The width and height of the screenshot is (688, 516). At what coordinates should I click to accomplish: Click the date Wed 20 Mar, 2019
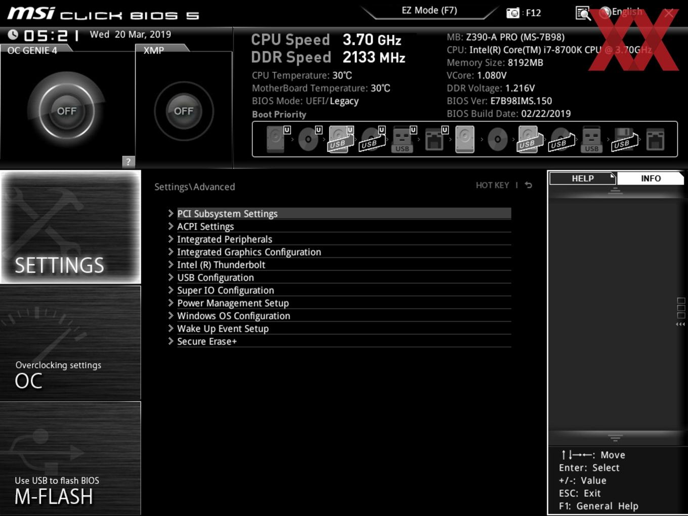click(x=131, y=34)
